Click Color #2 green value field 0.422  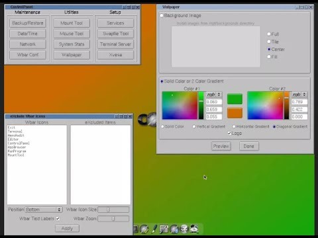point(299,109)
